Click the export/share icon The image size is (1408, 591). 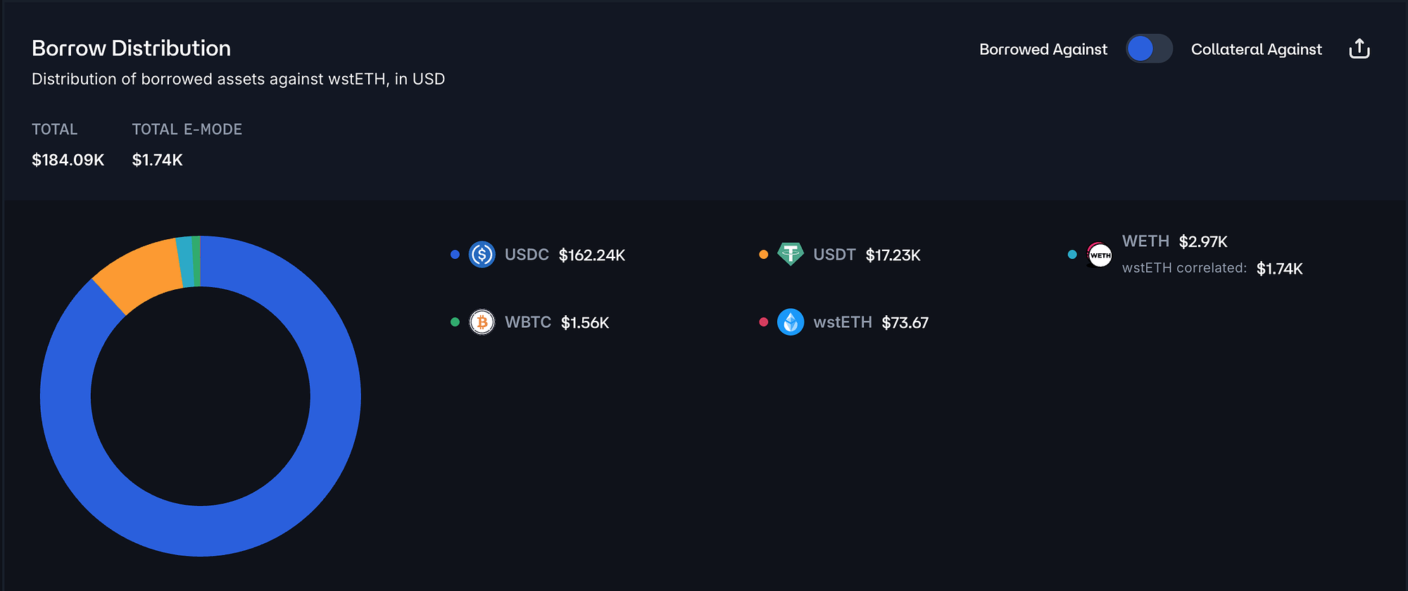(1359, 49)
